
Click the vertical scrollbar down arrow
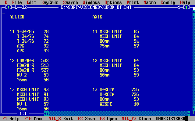[194, 109]
